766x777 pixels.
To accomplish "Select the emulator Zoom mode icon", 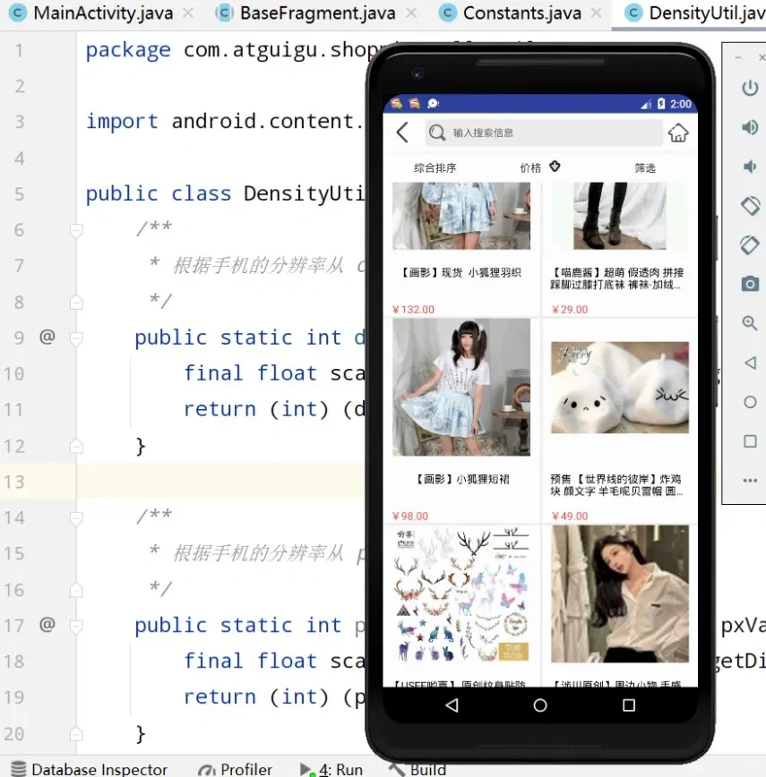I will tap(749, 320).
